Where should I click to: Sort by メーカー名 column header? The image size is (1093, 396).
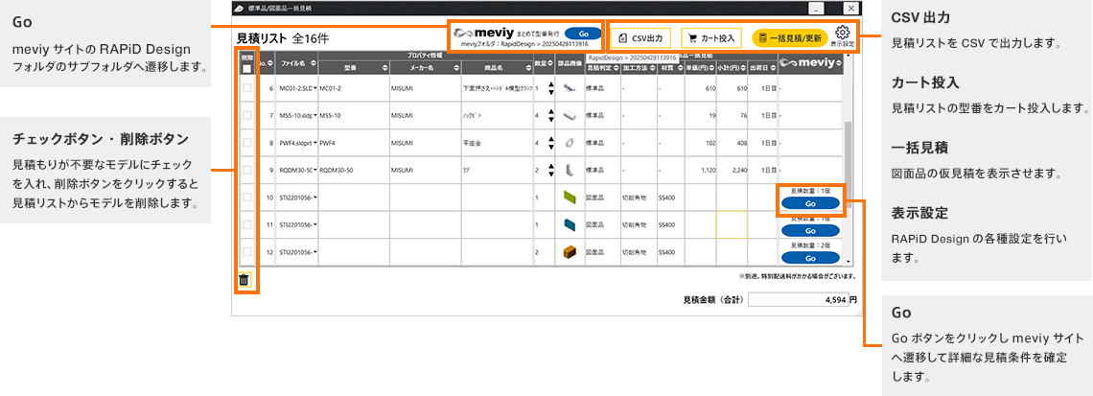point(420,68)
